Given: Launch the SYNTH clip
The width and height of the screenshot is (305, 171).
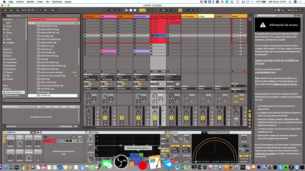Looking at the screenshot, I should tap(168, 20).
